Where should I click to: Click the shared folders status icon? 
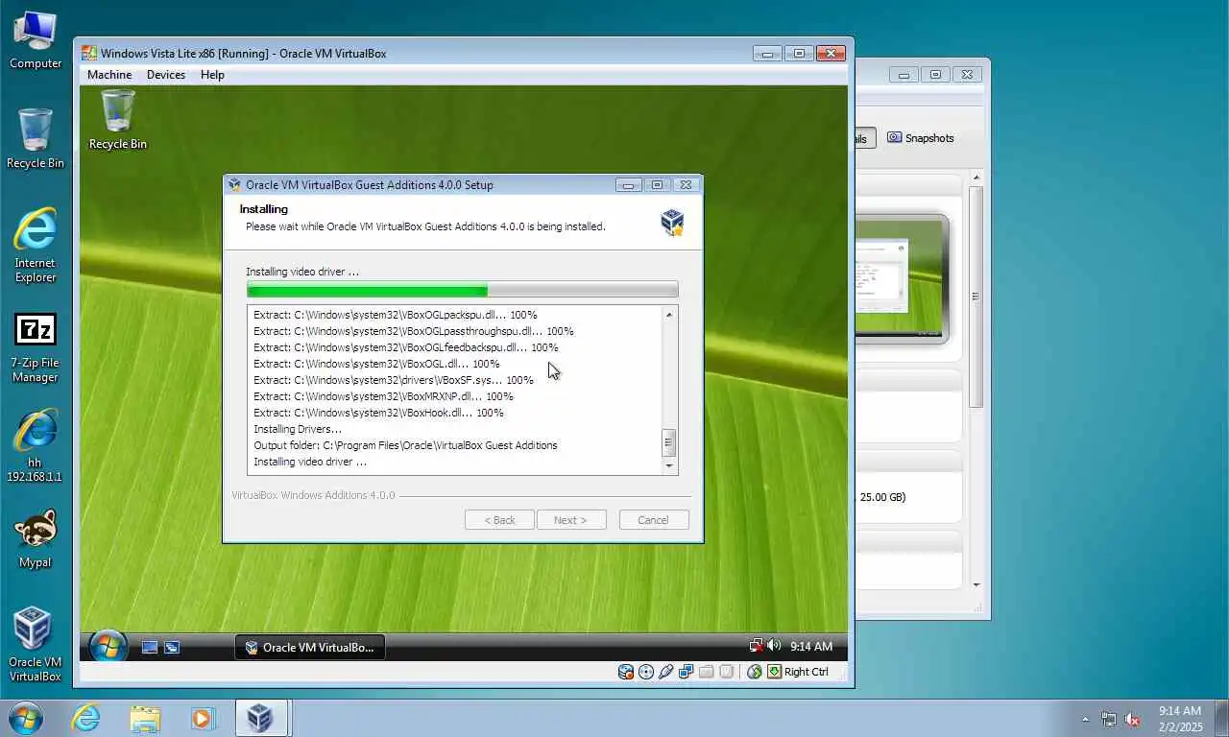(707, 672)
